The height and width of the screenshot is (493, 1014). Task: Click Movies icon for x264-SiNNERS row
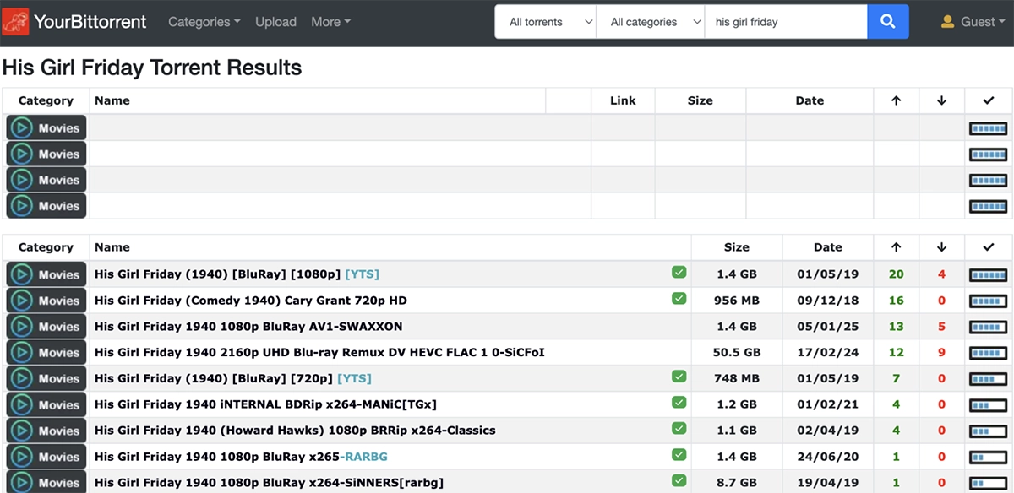[x=46, y=483]
